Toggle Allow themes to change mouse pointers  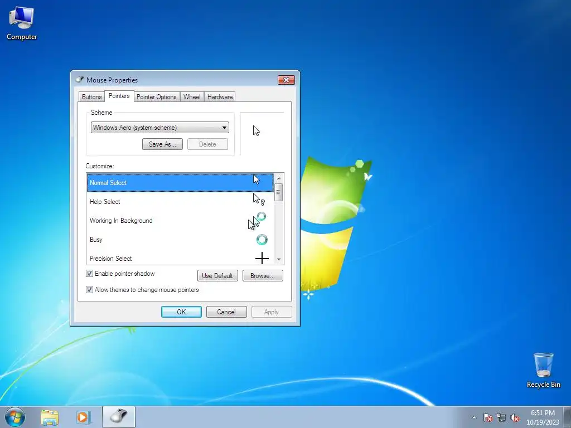pos(89,290)
